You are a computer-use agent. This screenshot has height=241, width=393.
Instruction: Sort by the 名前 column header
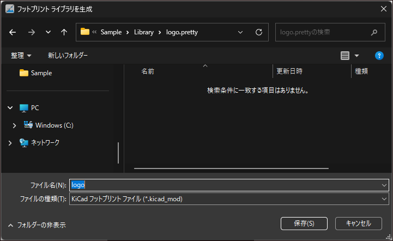148,71
